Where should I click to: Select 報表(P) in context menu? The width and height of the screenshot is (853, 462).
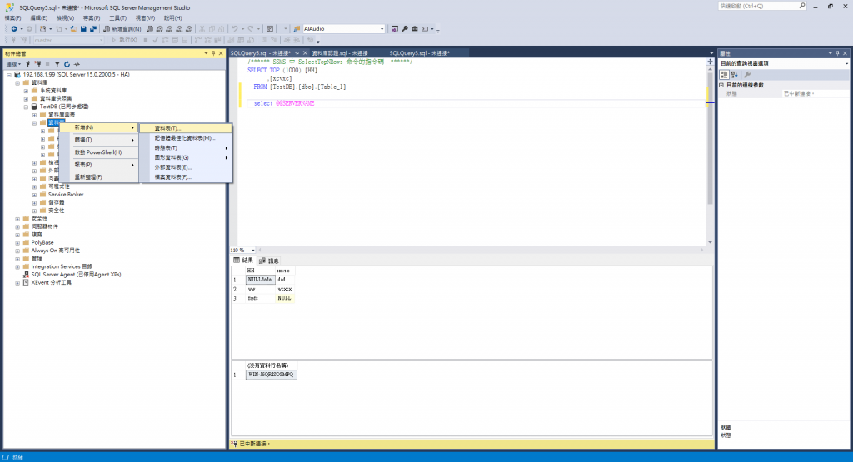pos(99,165)
